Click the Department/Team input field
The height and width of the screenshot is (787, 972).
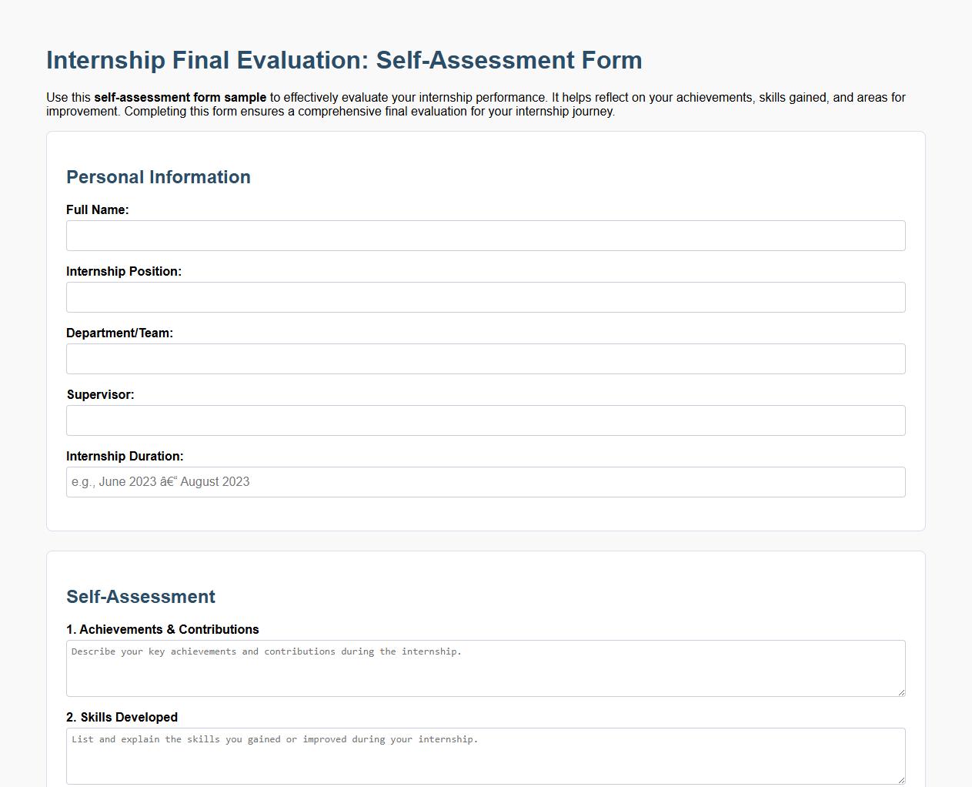[x=486, y=359]
